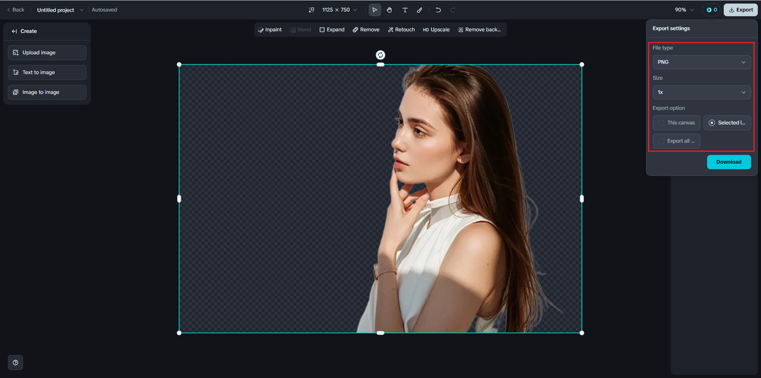This screenshot has height=378, width=761.
Task: Choose the Text tool
Action: click(x=405, y=10)
